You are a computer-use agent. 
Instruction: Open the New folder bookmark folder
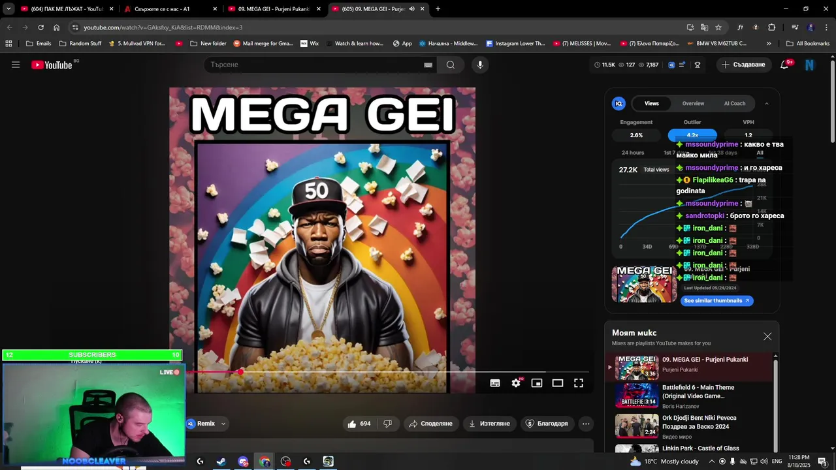tap(208, 44)
